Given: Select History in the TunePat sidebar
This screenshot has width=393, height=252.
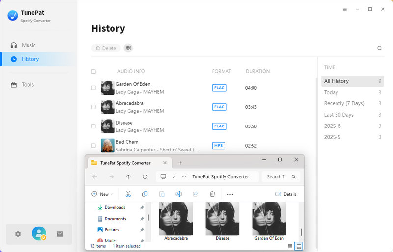Looking at the screenshot, I should 39,59.
